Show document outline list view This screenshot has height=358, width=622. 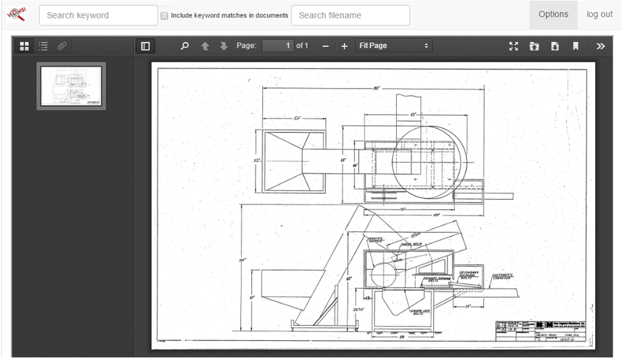pos(43,46)
